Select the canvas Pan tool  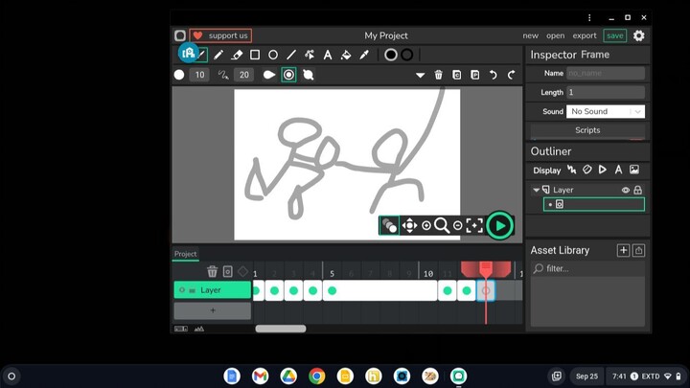click(x=409, y=226)
